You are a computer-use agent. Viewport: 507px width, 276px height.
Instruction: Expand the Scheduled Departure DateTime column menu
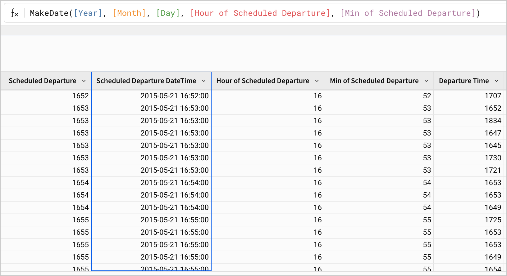click(x=204, y=81)
